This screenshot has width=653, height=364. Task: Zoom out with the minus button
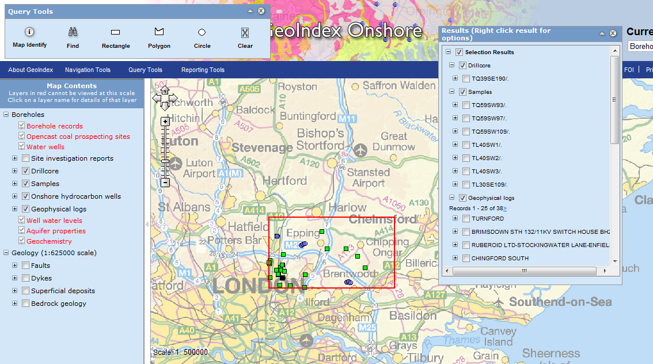[x=165, y=183]
